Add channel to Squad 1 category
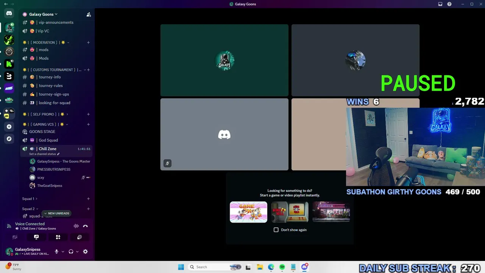This screenshot has height=273, width=485. 88,199
